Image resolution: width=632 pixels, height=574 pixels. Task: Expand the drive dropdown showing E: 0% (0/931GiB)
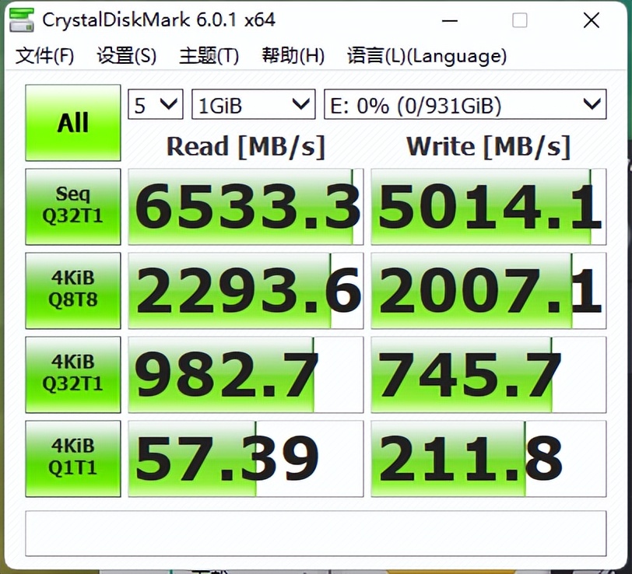pos(465,104)
